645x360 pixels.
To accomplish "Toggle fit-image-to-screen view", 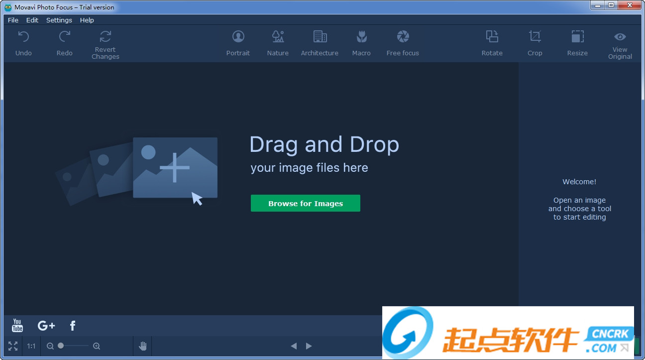I will [12, 346].
